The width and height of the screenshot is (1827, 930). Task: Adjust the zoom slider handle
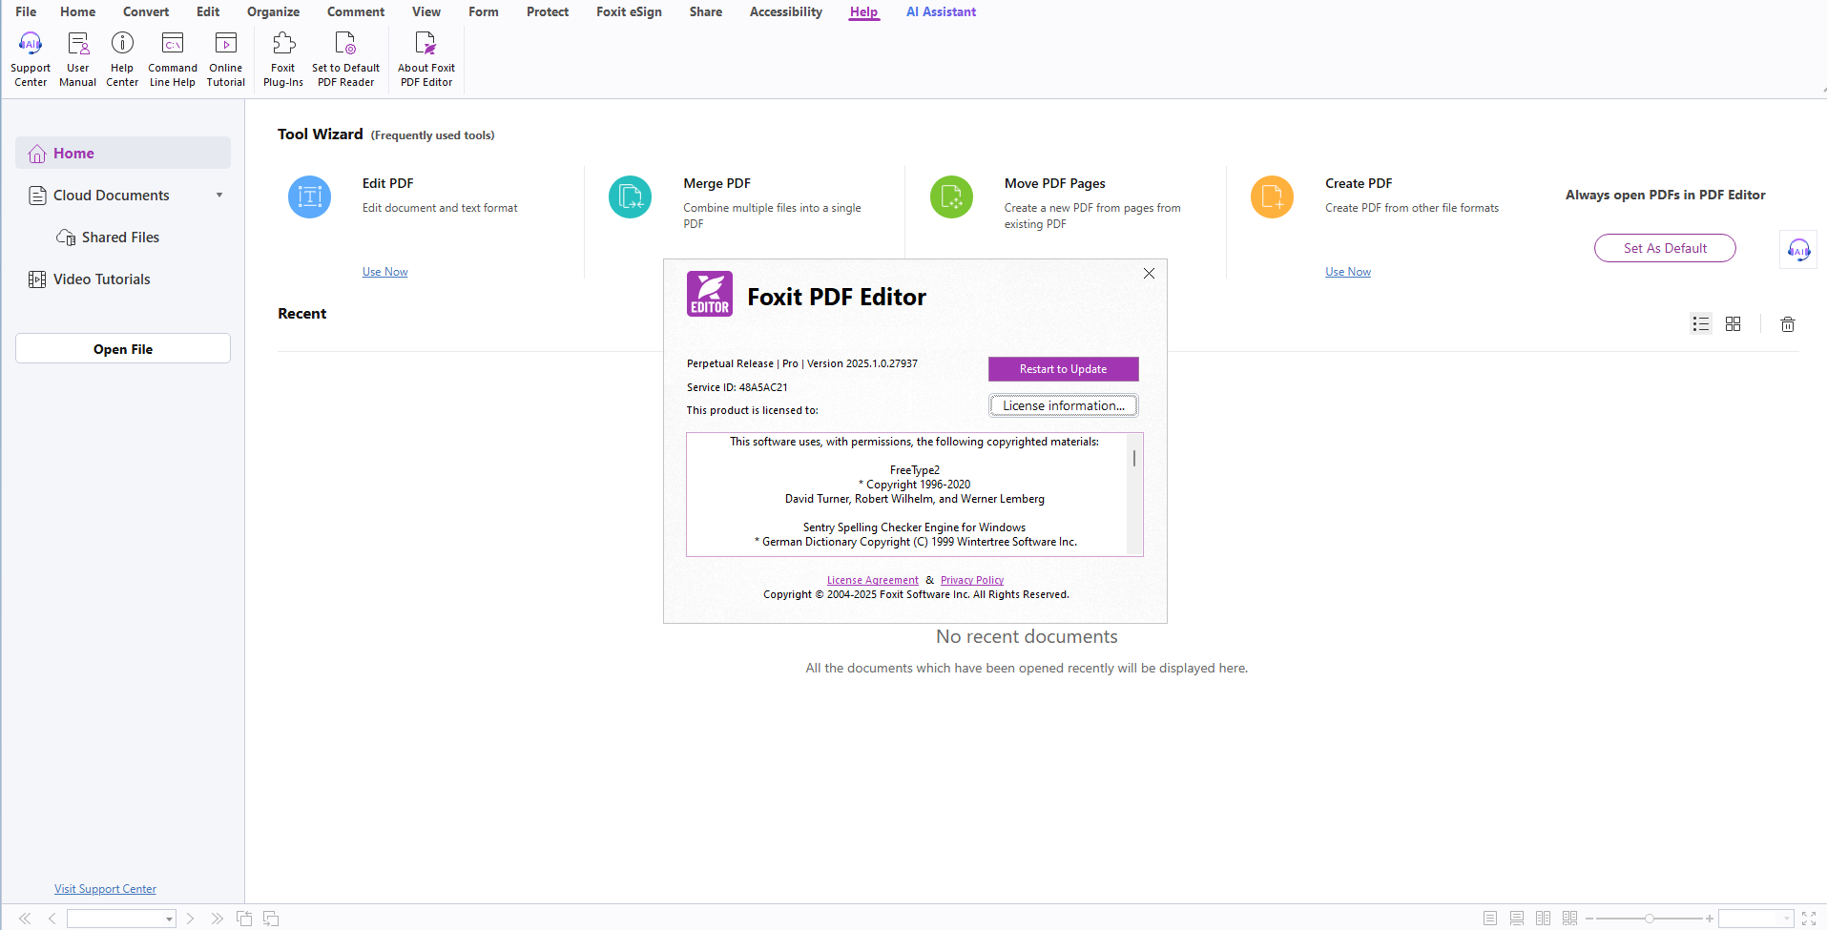pyautogui.click(x=1649, y=919)
